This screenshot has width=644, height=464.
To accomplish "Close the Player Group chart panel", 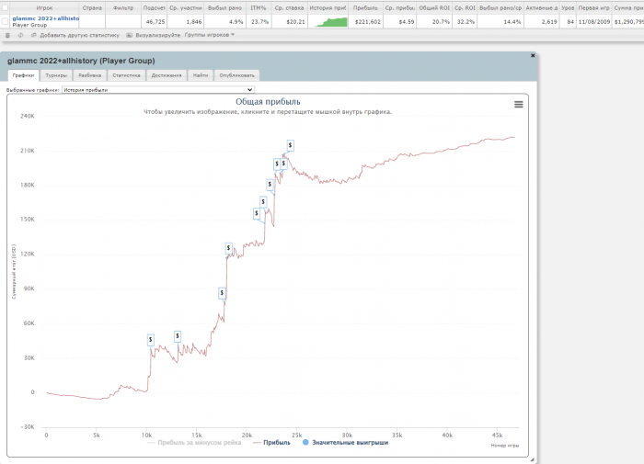I will 533,55.
